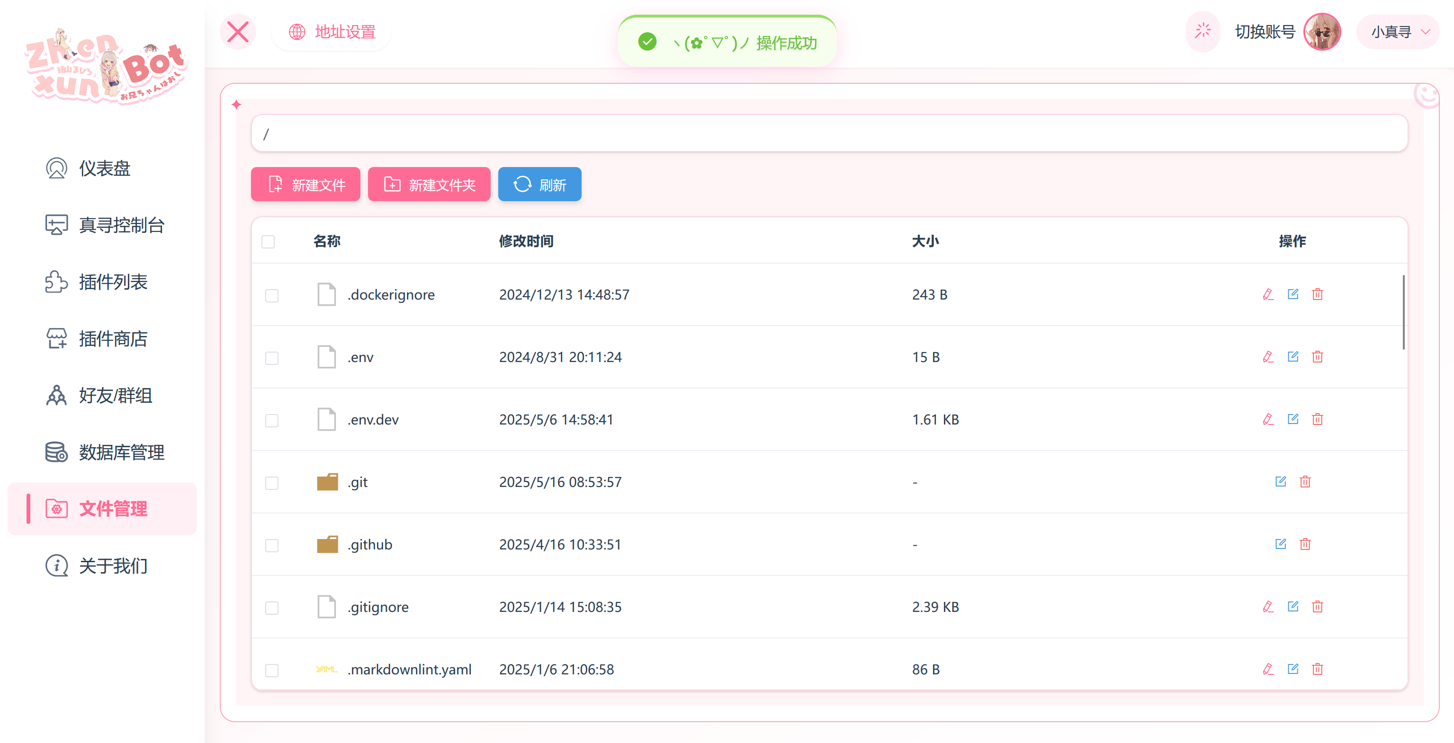Screen dimensions: 1454x743
Task: Open the 切换账号 account switcher
Action: click(x=1265, y=32)
